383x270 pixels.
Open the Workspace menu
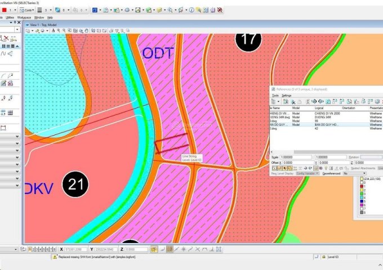[24, 17]
